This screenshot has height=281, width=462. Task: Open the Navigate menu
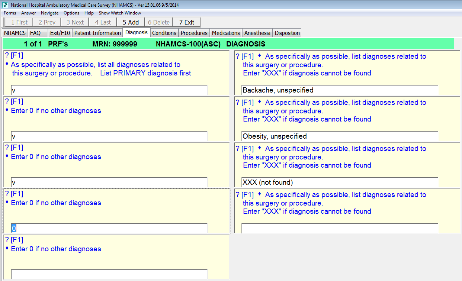click(49, 13)
